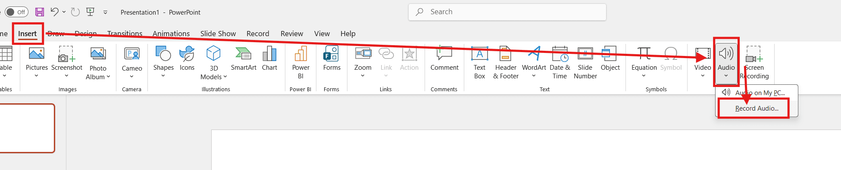The image size is (841, 170).
Task: Insert a Power BI report
Action: 300,63
